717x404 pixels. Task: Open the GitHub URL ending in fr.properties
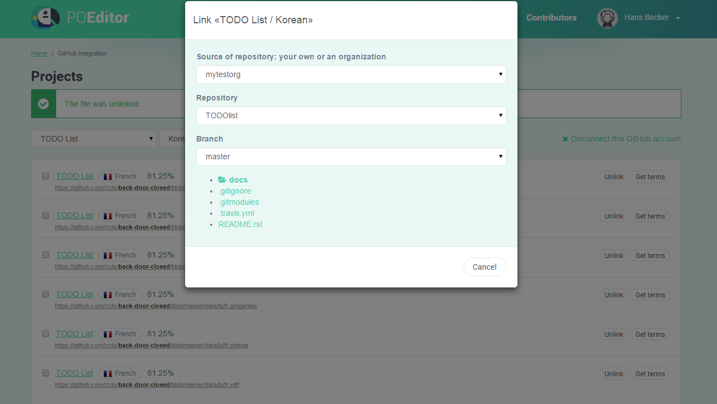[156, 306]
